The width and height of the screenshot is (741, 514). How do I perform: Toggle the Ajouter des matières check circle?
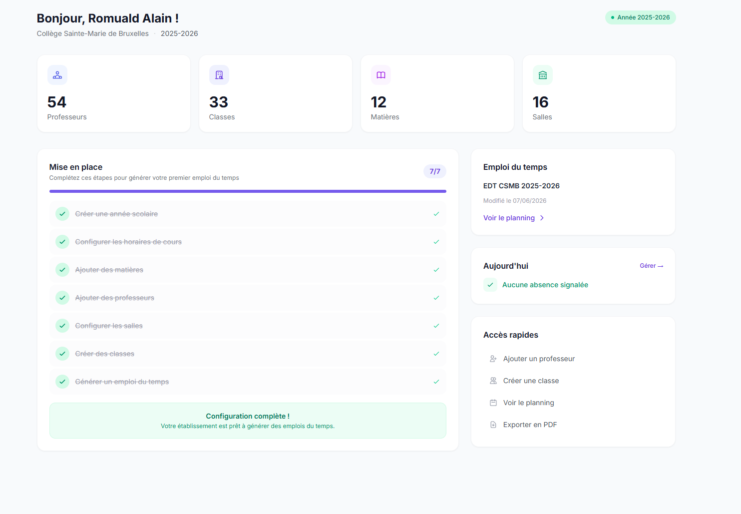click(62, 270)
